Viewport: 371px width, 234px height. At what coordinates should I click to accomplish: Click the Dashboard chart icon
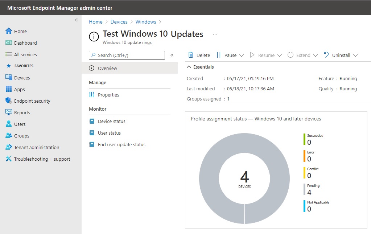coord(9,42)
